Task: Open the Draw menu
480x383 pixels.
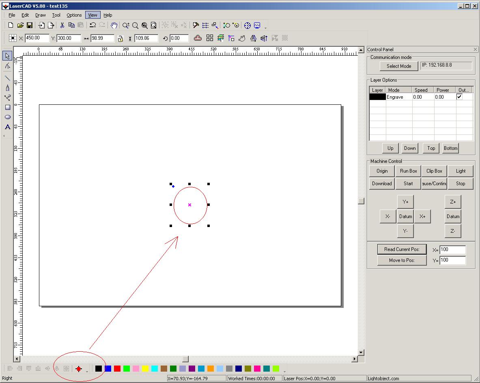Action: click(x=41, y=15)
